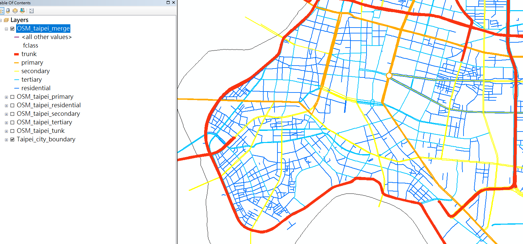Click the orange primary line symbol
The image size is (523, 244).
point(16,63)
